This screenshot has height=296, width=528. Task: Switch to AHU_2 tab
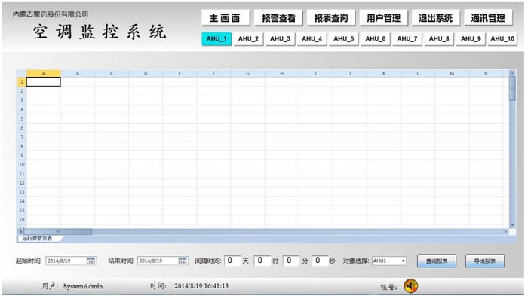point(248,39)
